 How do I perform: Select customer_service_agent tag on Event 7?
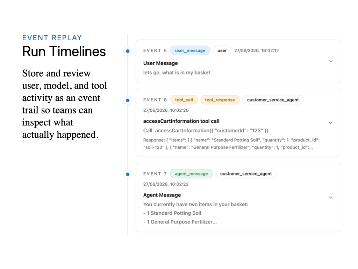click(246, 174)
